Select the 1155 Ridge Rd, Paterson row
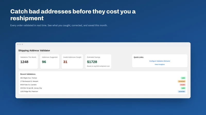The width and height of the screenshot is (206, 115). (103, 91)
